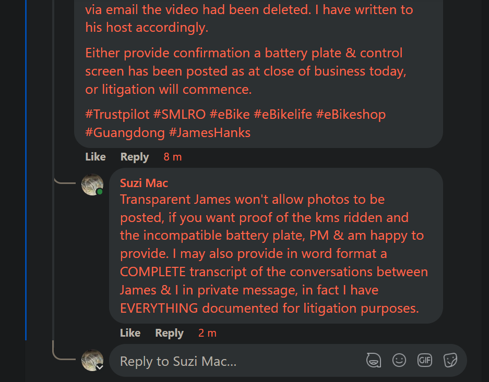Open the #Guangdong hashtag
The height and width of the screenshot is (382, 489).
click(x=125, y=132)
